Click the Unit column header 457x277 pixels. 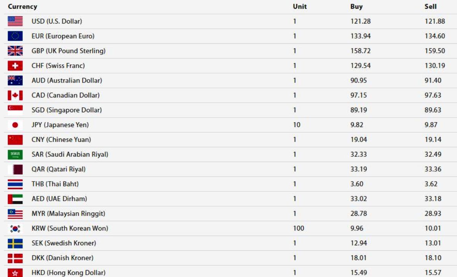click(300, 6)
